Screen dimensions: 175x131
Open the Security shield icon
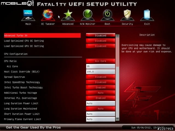coord(127,15)
